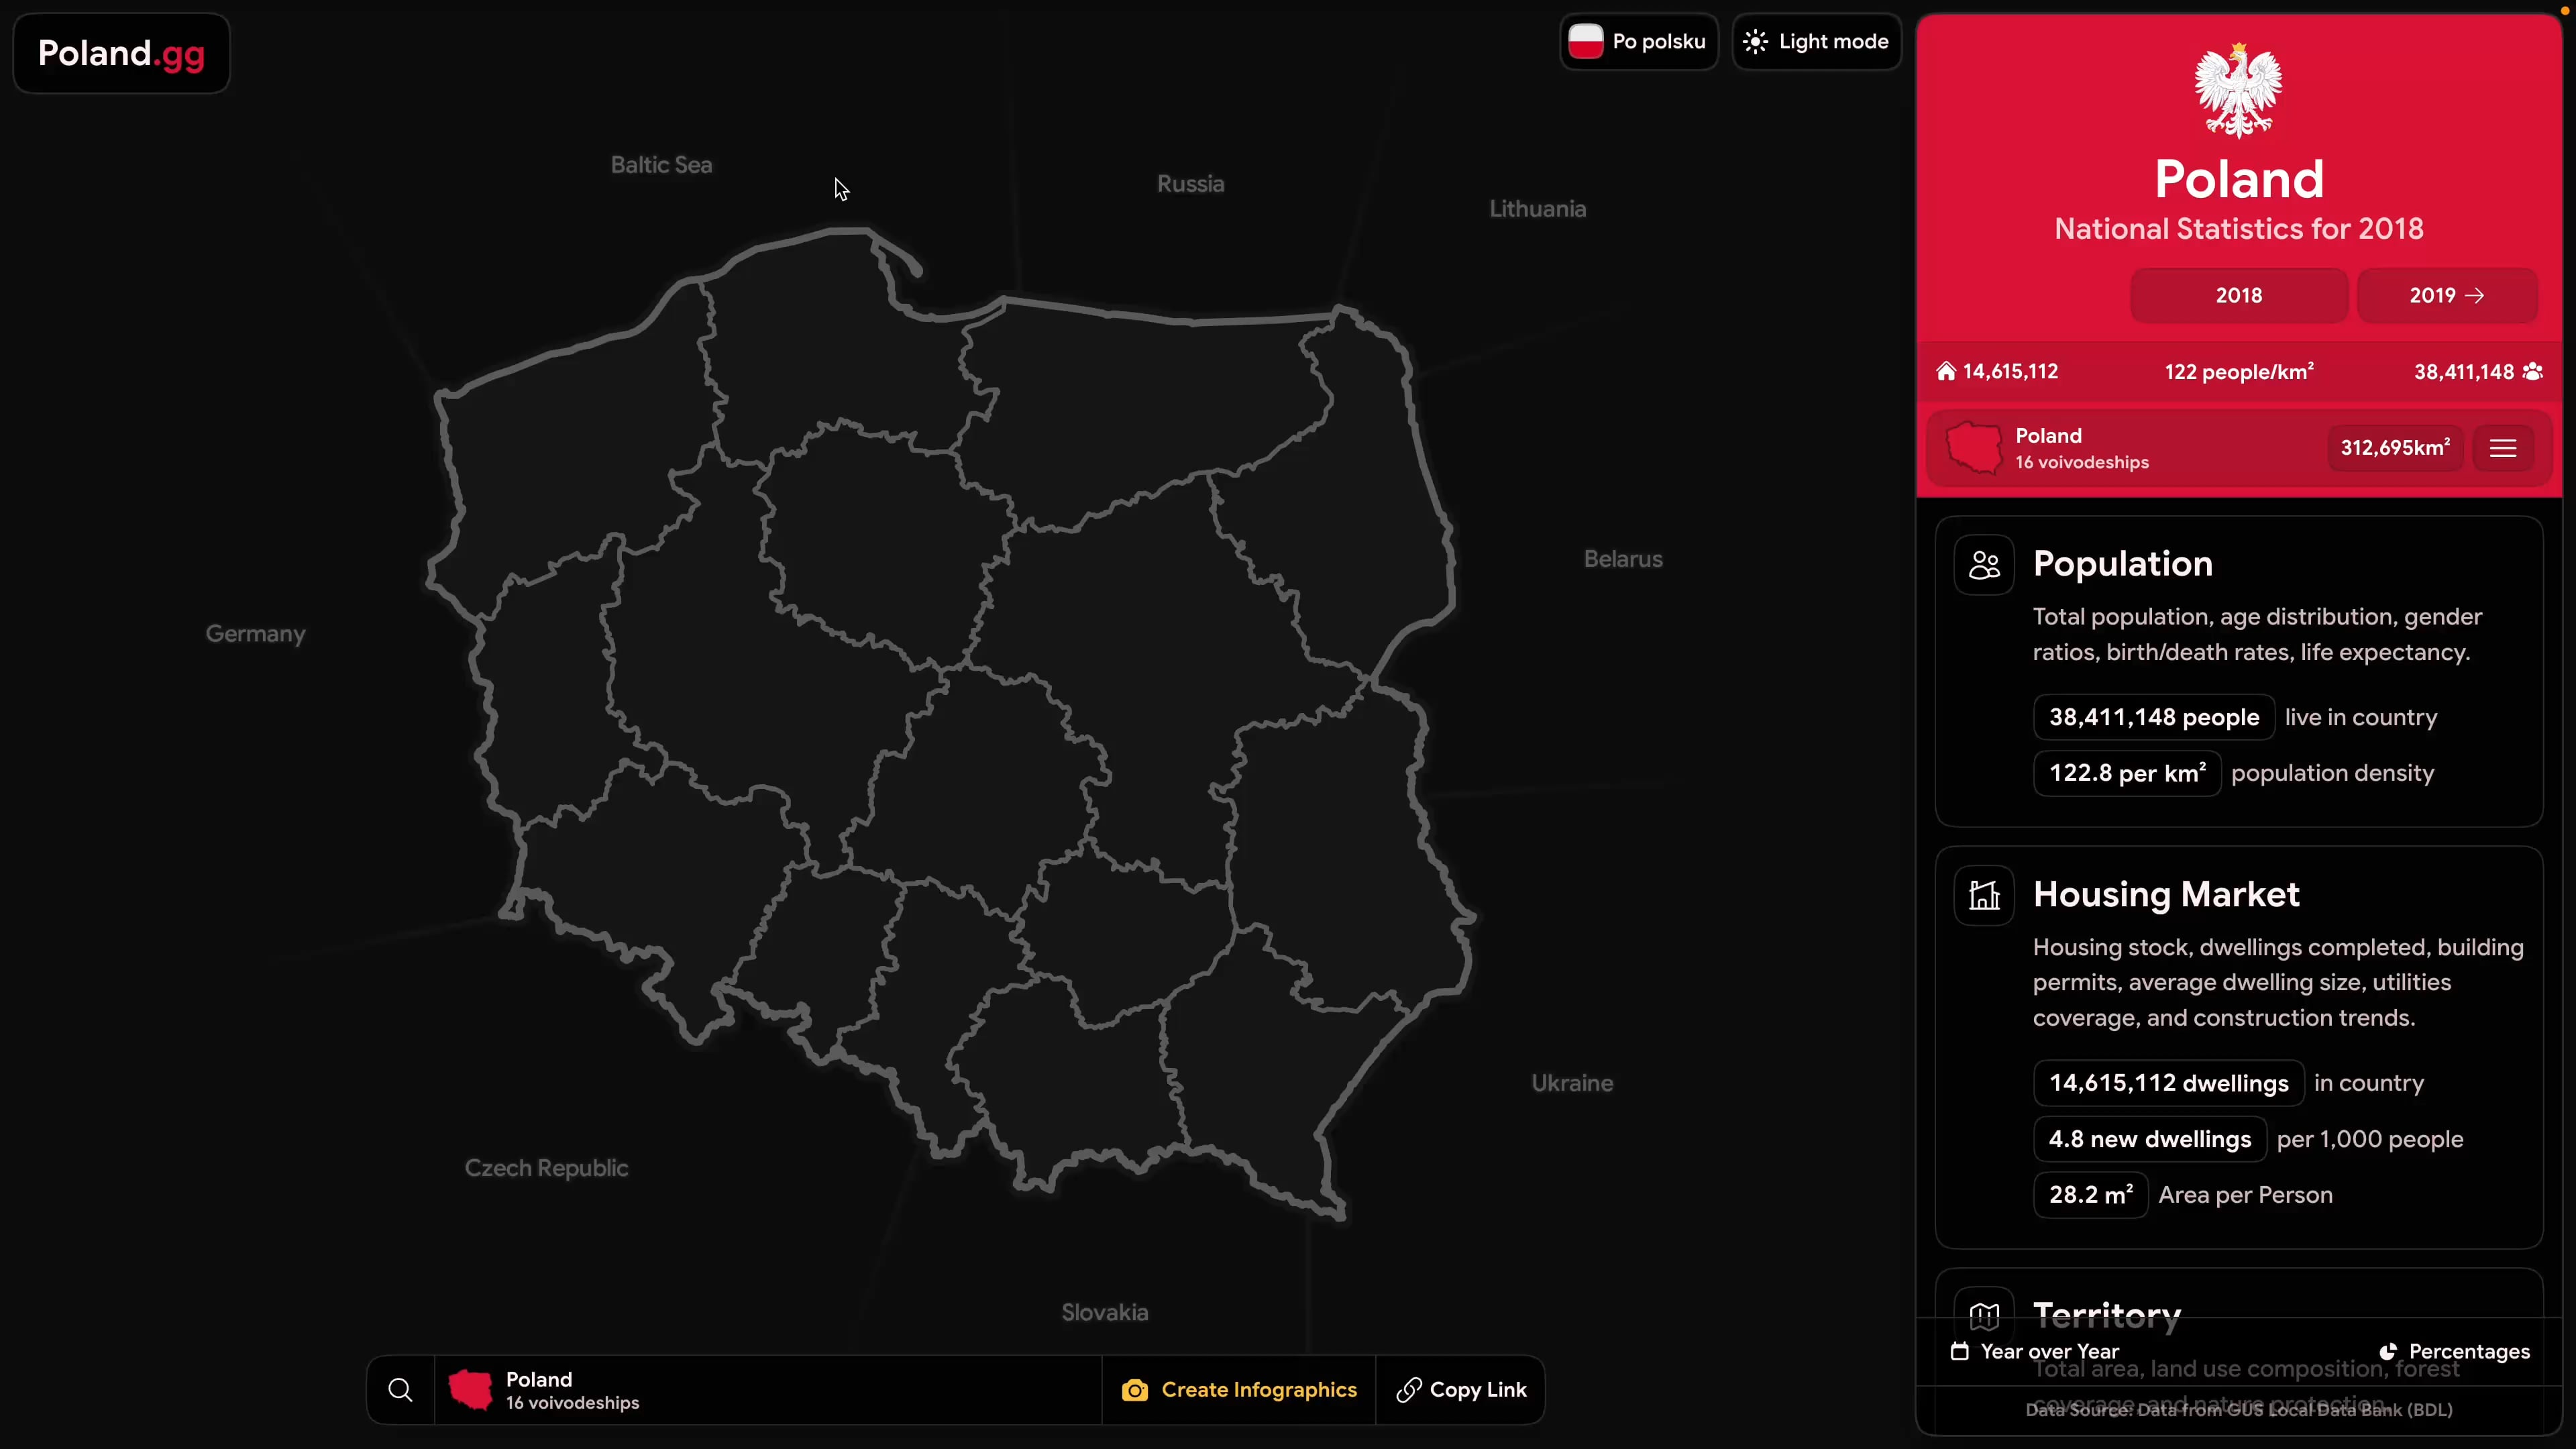Click Create Infographics button
The width and height of the screenshot is (2576, 1449).
coord(1239,1390)
